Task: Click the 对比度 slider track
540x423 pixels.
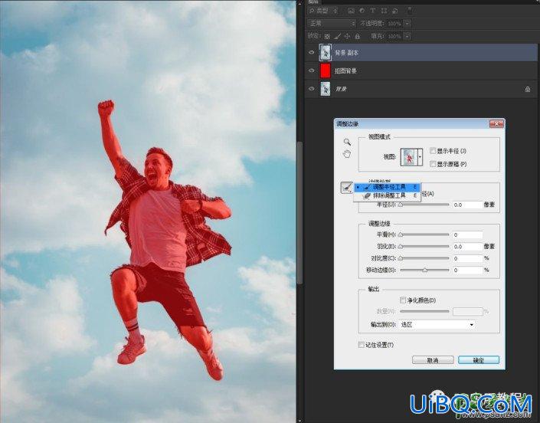Action: coord(424,258)
